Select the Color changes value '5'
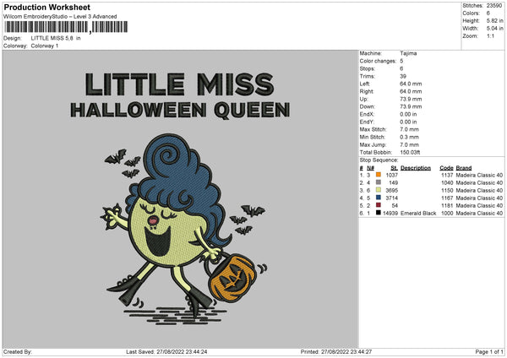 coord(401,61)
